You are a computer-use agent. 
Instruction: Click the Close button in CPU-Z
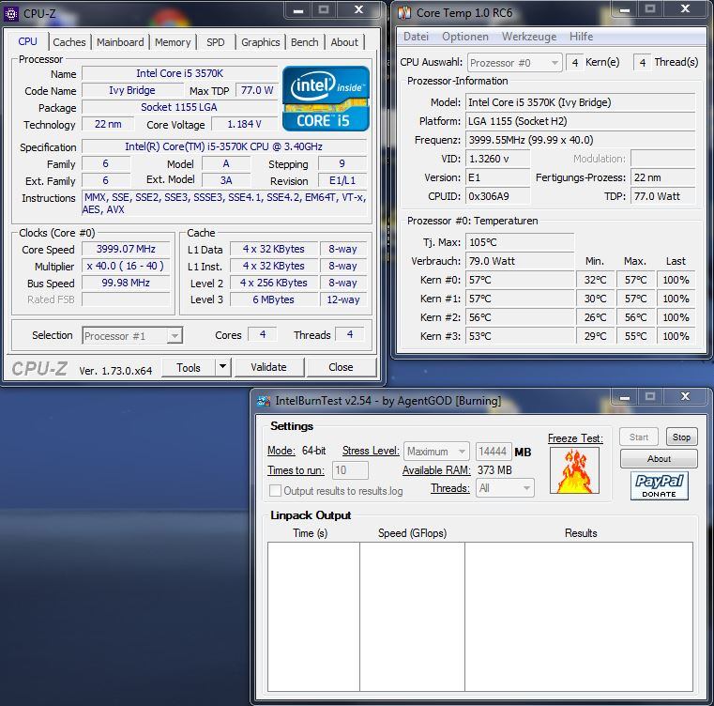341,367
